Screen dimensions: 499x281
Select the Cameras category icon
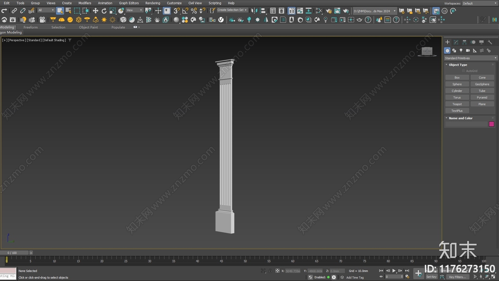(x=468, y=51)
